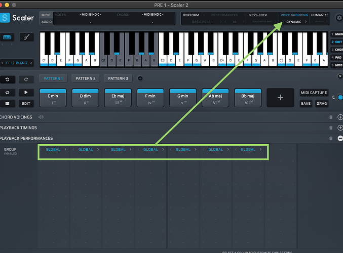Image resolution: width=343 pixels, height=253 pixels.
Task: Next voice grouping after DYNAMIC arrow
Action: [x=306, y=22]
